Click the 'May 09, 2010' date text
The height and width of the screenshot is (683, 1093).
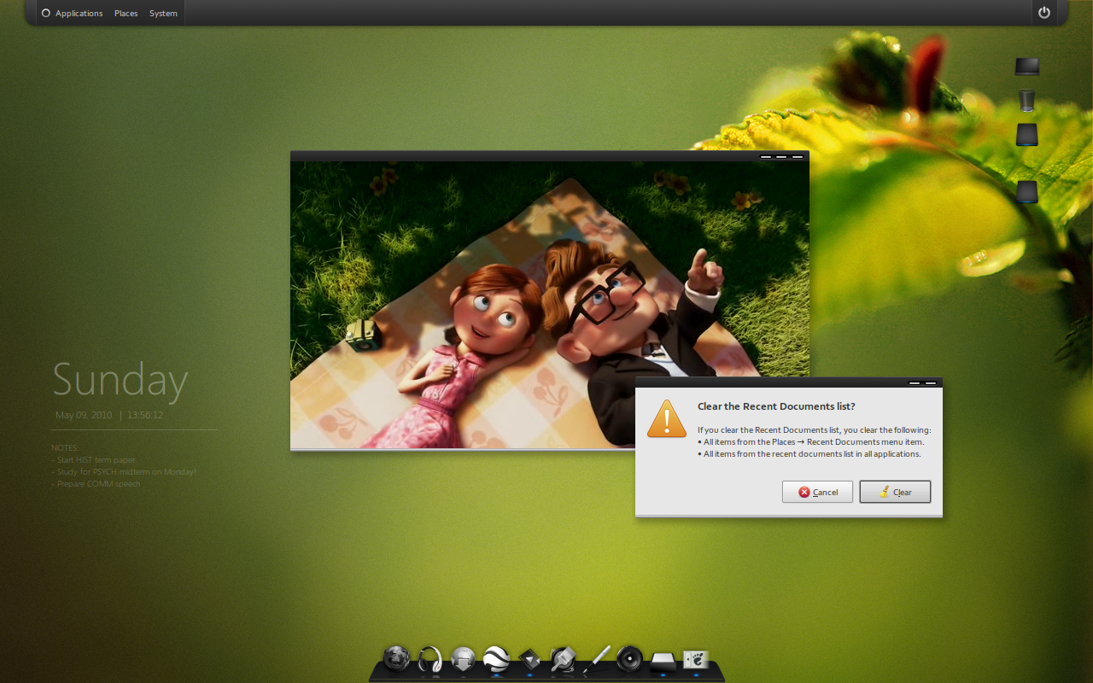tap(84, 415)
